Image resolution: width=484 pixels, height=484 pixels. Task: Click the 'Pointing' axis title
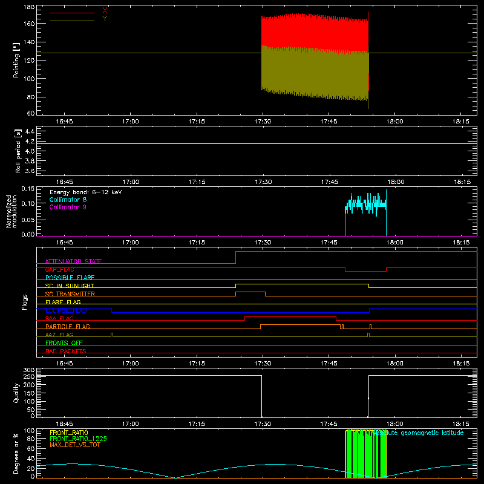coord(16,60)
